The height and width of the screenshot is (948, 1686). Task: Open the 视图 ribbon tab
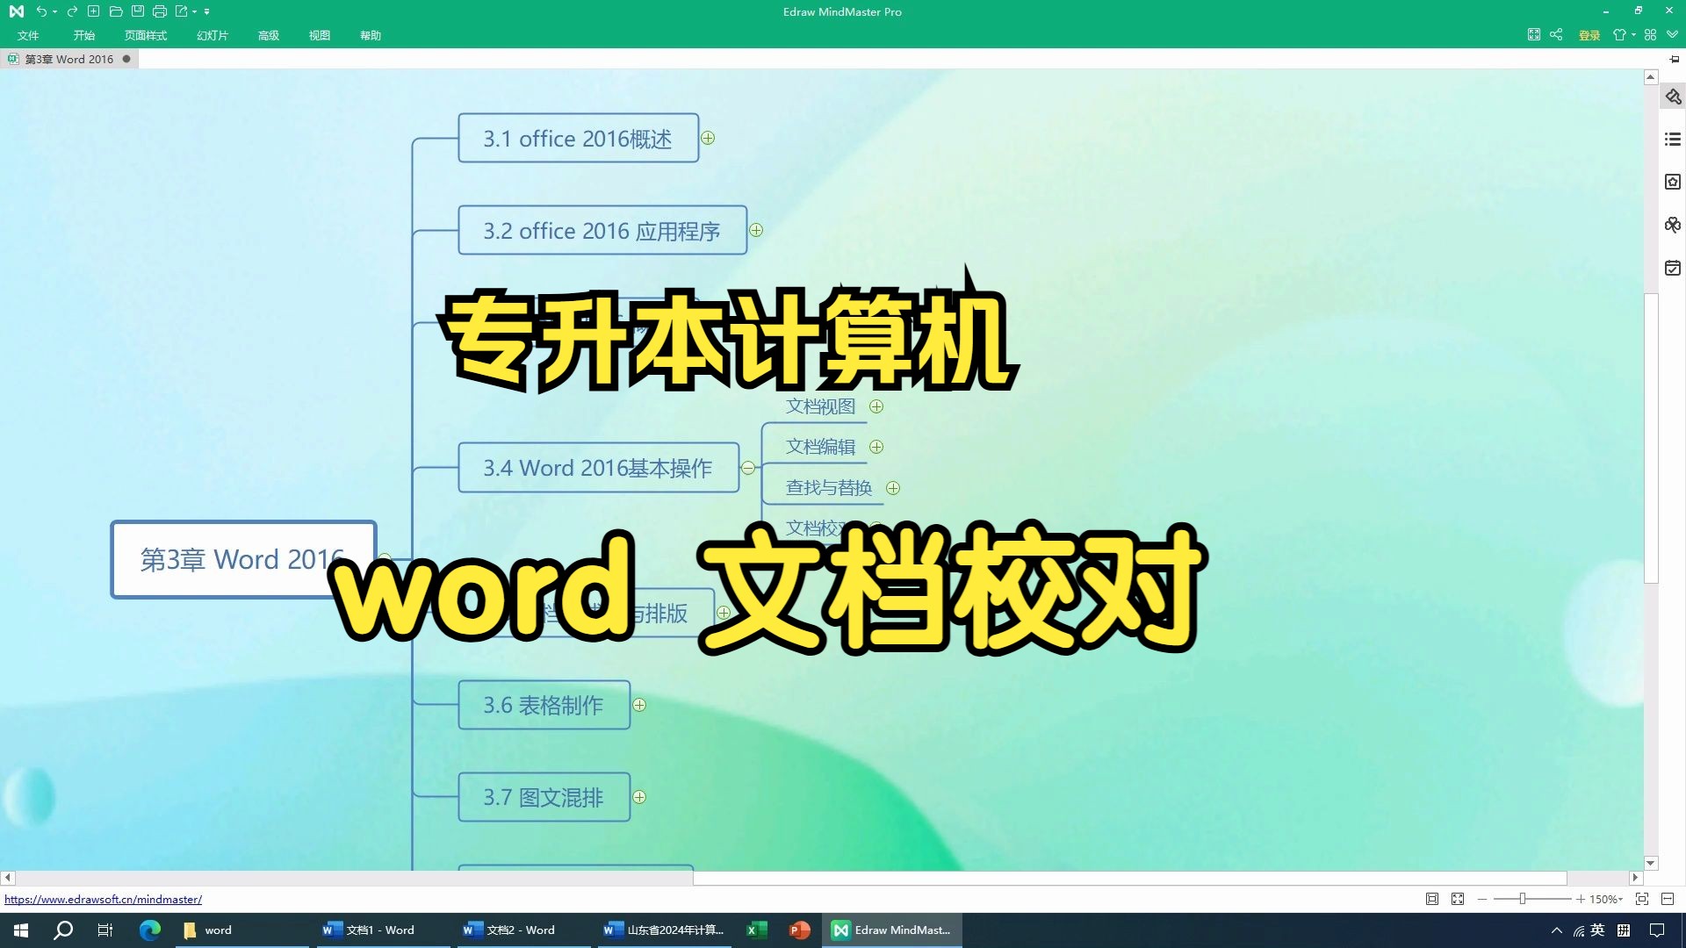(x=320, y=35)
